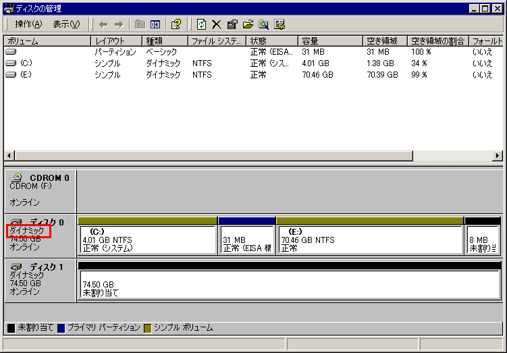Select the 31 MB EISA partition block
The width and height of the screenshot is (507, 353).
[246, 236]
